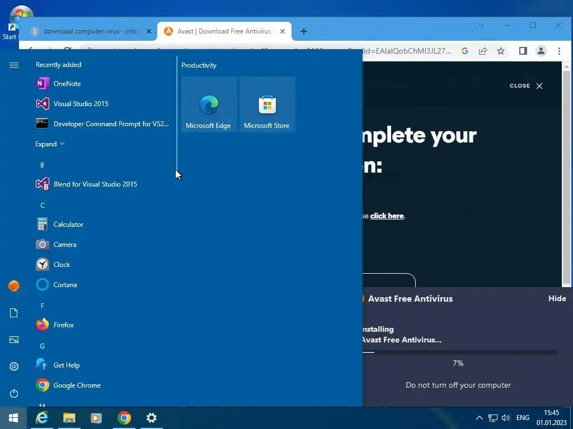Jump via letter F header in app list
Screen dimensions: 573x429
[43, 306]
